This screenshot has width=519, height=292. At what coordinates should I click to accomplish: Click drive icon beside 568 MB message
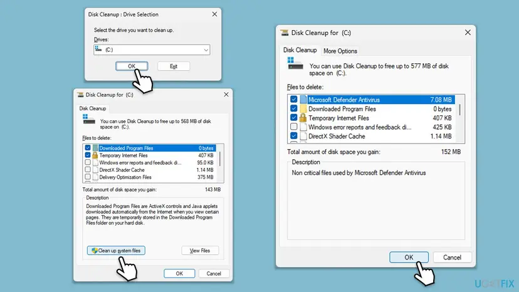click(89, 119)
